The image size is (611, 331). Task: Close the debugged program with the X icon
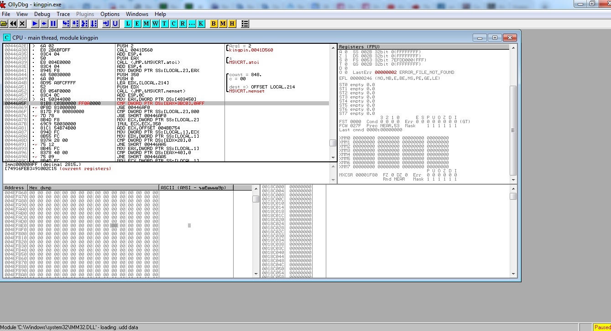click(22, 23)
